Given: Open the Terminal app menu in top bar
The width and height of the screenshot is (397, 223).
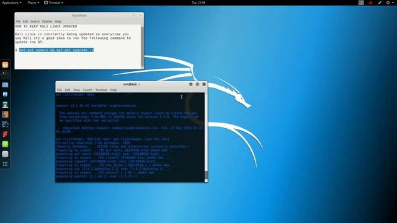Looking at the screenshot, I should [53, 2].
